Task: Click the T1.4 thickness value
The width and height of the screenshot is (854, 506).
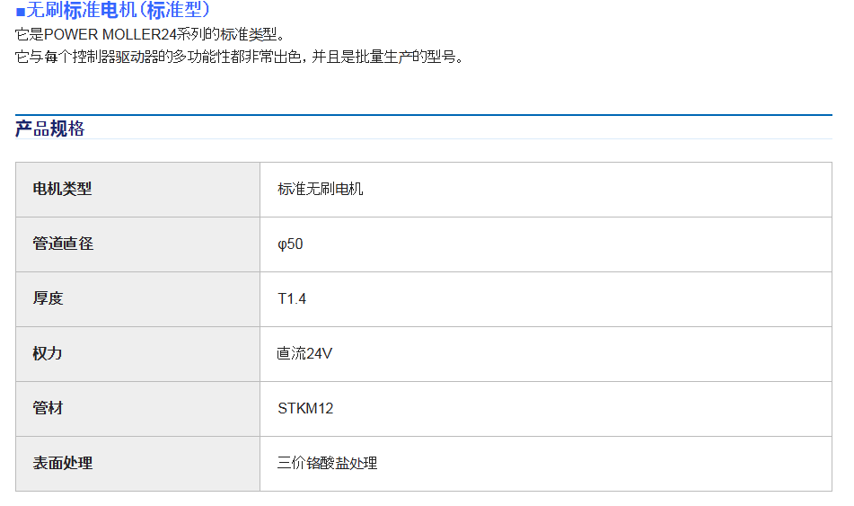Action: point(292,298)
